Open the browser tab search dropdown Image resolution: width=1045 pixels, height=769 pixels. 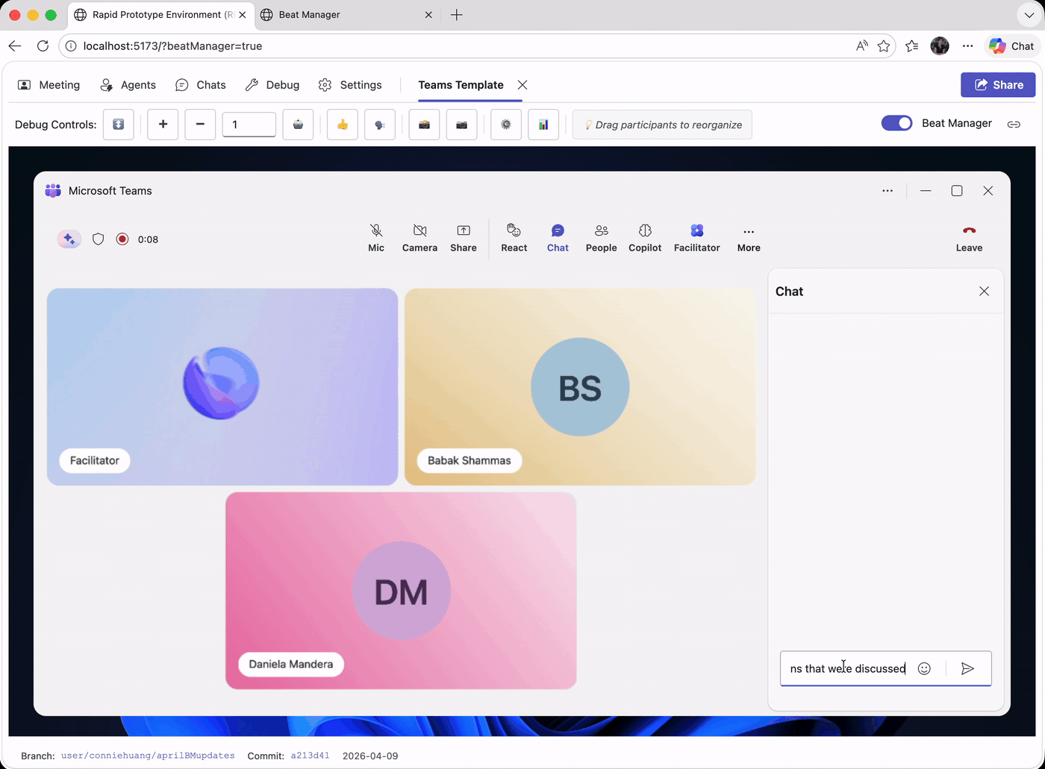point(1029,15)
